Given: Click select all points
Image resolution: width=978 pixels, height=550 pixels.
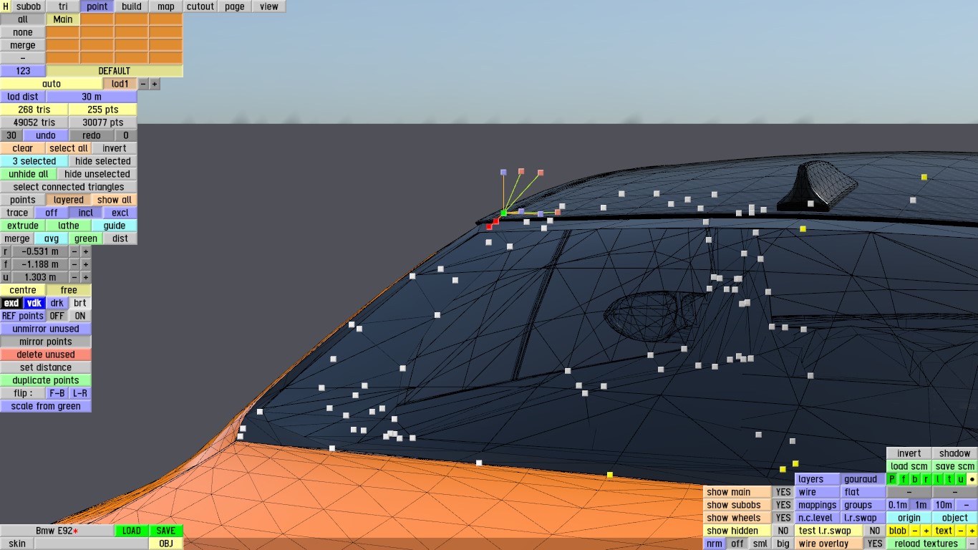Looking at the screenshot, I should coord(69,148).
